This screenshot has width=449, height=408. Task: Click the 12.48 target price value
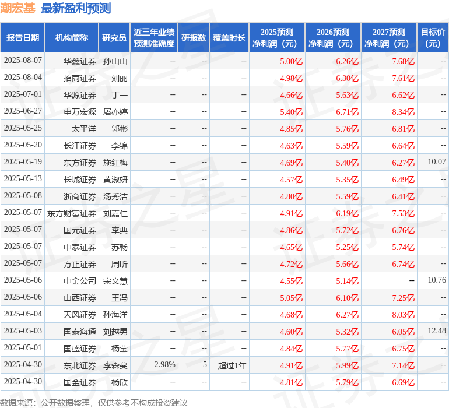(437, 330)
